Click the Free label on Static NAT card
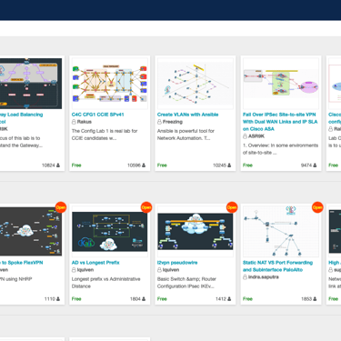 tap(247, 299)
